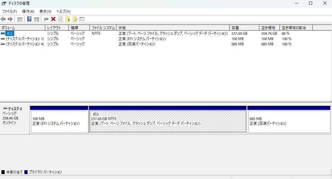This screenshot has height=179, width=332.
Task: Select the (C:) volume row
Action: point(10,34)
